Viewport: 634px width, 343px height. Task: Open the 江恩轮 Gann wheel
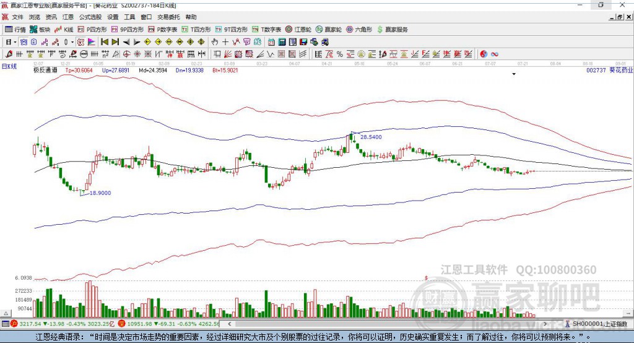[x=298, y=30]
